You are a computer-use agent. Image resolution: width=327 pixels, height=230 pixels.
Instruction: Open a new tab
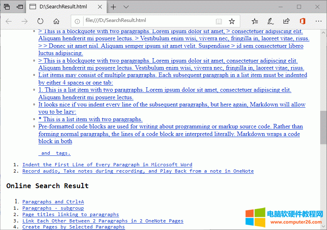tap(113, 7)
